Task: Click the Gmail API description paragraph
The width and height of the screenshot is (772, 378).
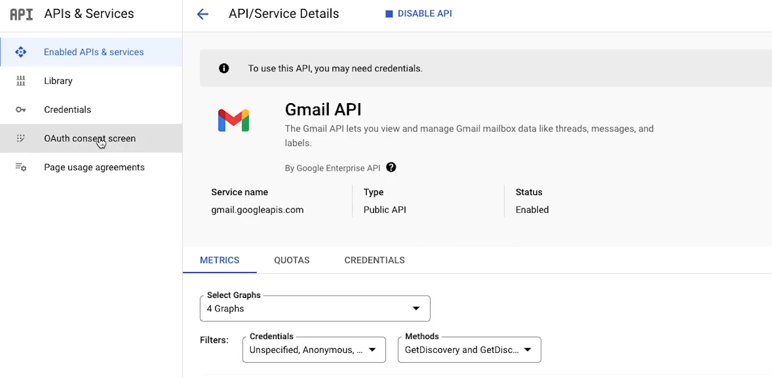Action: [469, 136]
